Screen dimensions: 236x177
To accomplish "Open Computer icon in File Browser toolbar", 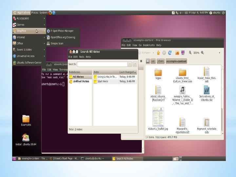I will [x=183, y=52].
